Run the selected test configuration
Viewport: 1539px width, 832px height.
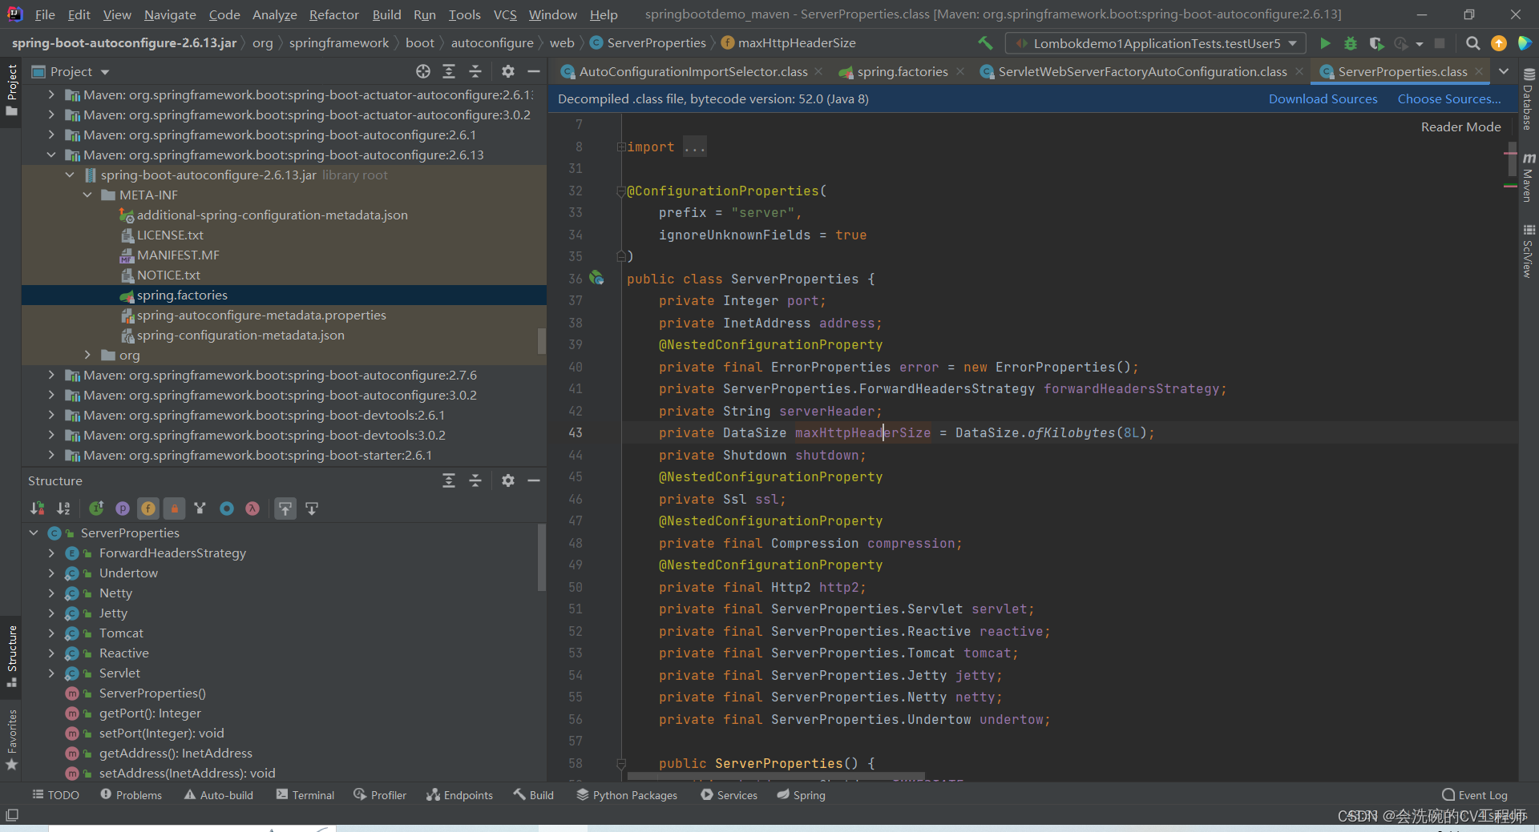(1325, 43)
